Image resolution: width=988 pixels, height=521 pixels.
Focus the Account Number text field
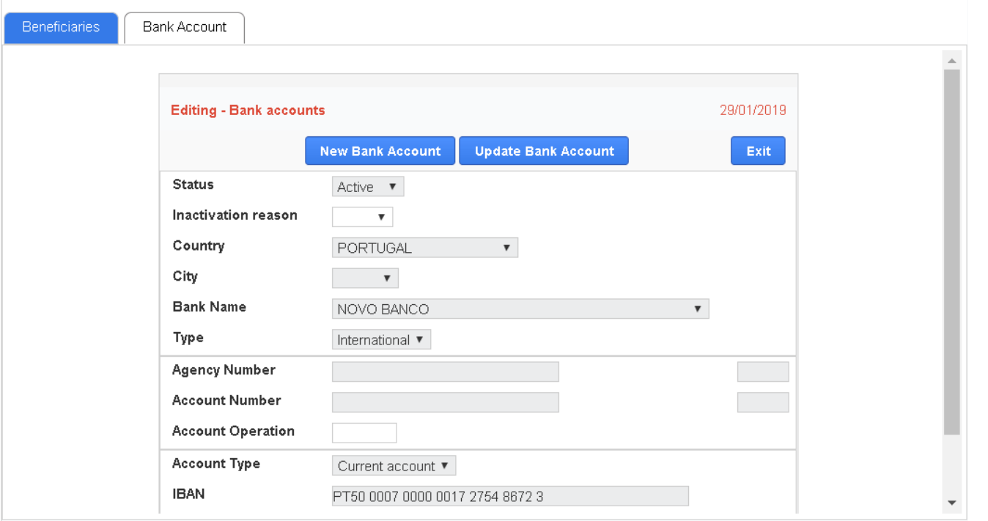click(x=445, y=402)
